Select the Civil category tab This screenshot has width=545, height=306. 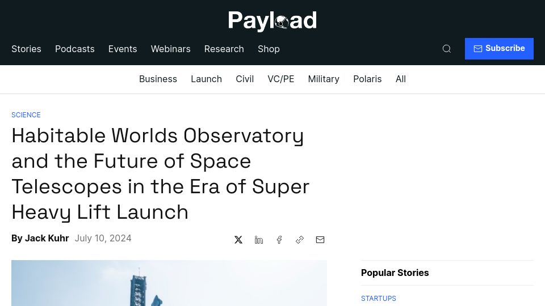tap(245, 79)
